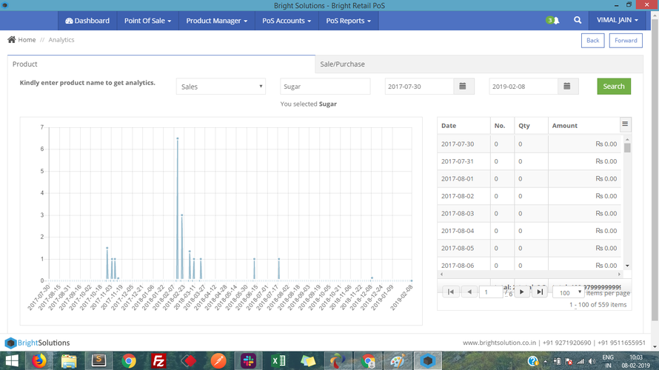Screen dimensions: 659x370
Task: Click the Home breadcrumb link
Action: (27, 39)
